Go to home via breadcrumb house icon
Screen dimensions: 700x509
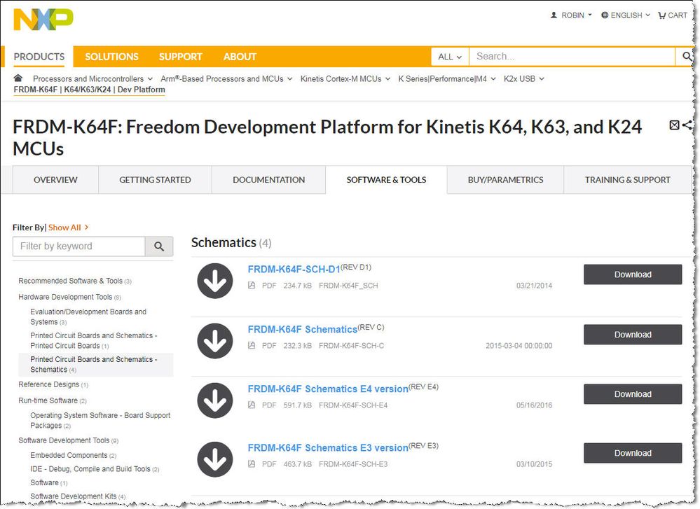pos(18,78)
